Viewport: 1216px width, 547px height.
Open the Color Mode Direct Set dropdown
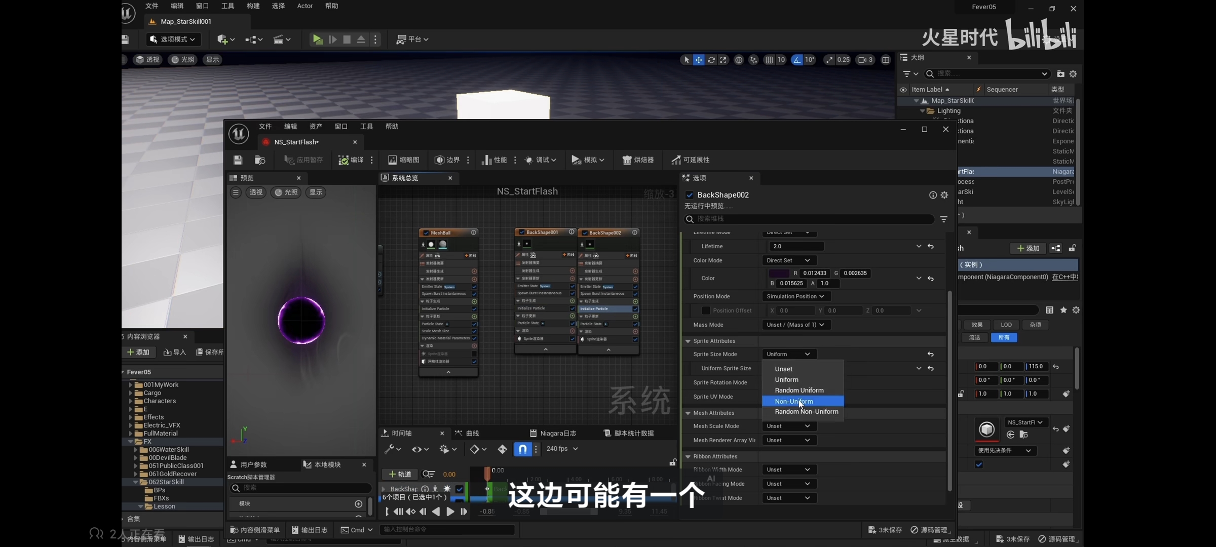click(x=788, y=260)
